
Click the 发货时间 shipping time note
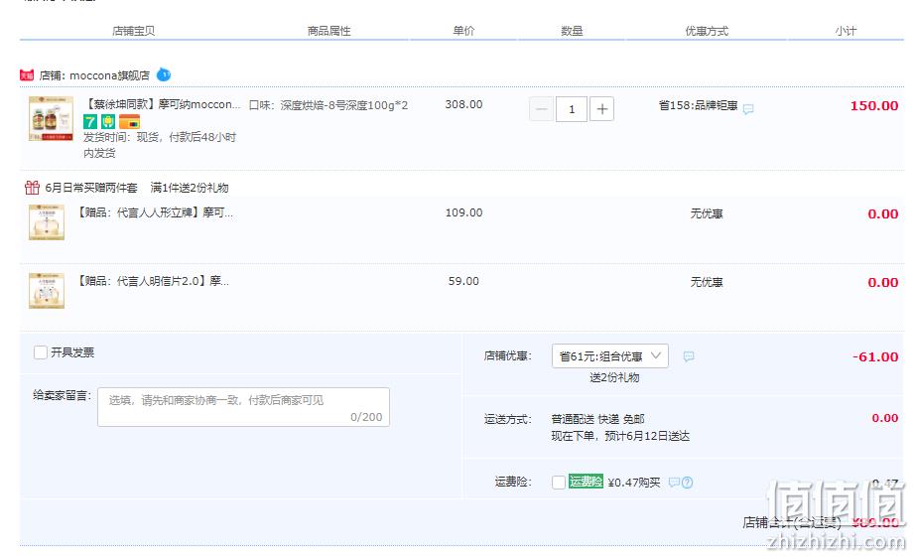160,145
